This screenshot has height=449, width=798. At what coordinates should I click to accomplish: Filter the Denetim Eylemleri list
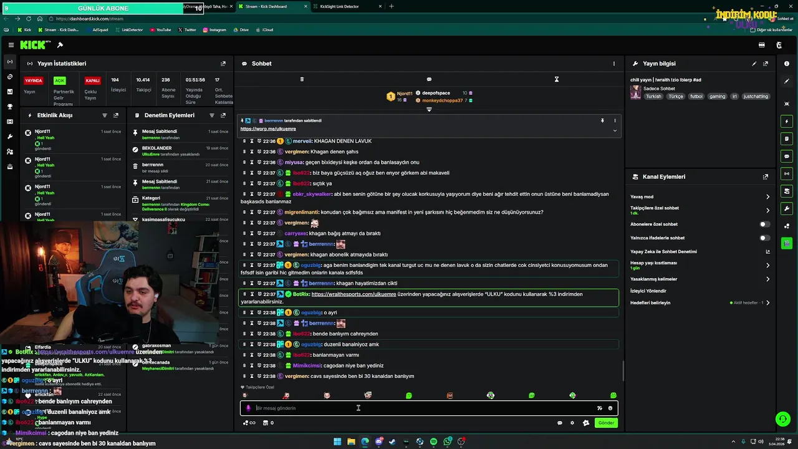(x=212, y=115)
